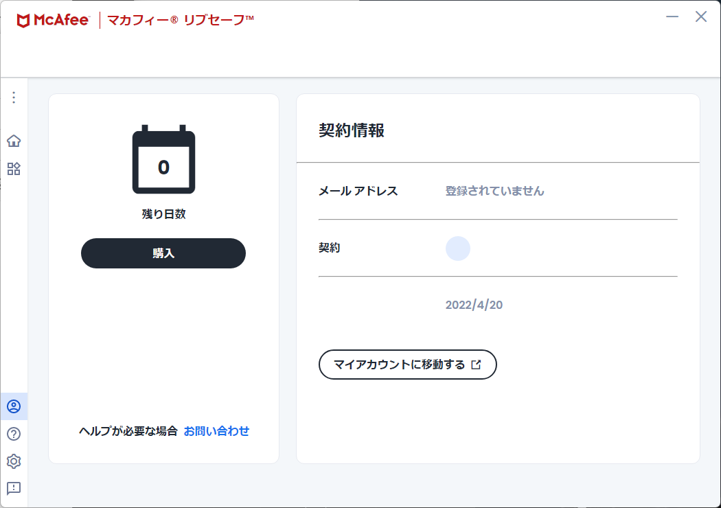Select the account profile icon in sidebar

(14, 406)
